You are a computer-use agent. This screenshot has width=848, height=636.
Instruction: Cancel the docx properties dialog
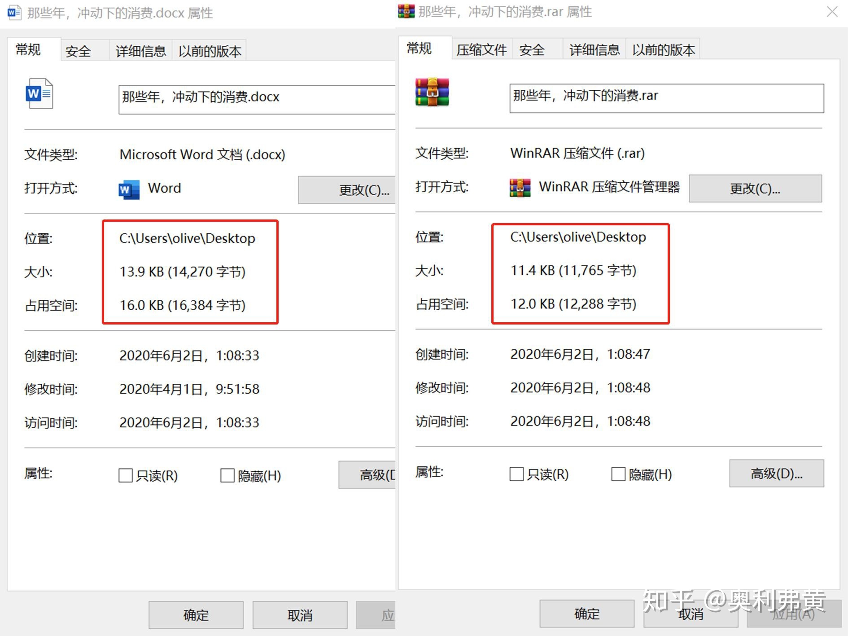pyautogui.click(x=300, y=615)
